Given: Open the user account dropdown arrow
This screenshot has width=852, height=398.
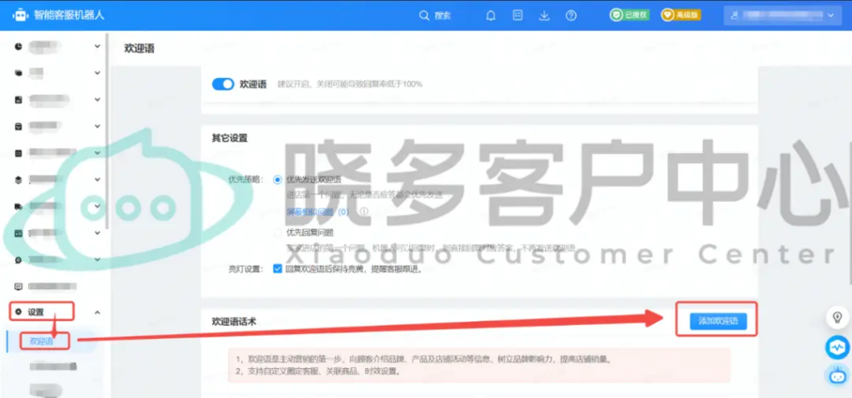Looking at the screenshot, I should [830, 16].
